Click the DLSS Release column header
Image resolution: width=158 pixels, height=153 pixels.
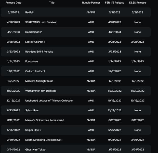coord(138,3)
